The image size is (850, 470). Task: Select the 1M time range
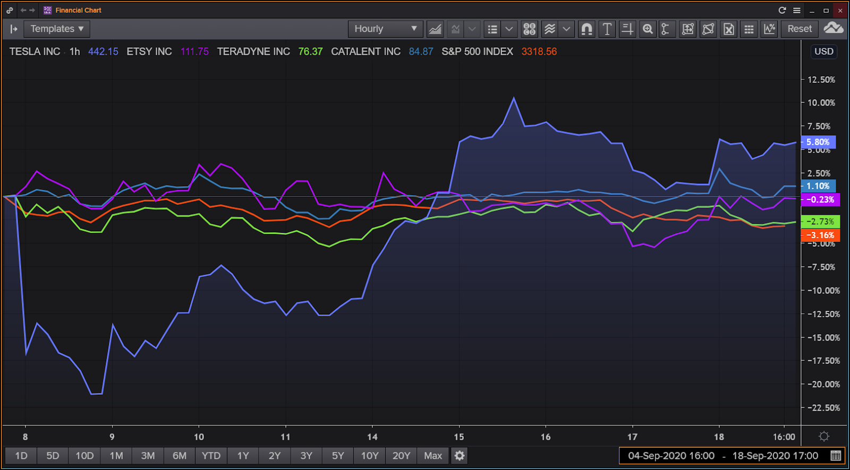(x=116, y=456)
